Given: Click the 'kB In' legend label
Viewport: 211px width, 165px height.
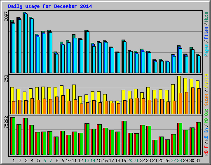Looking at the screenshot, I should pyautogui.click(x=206, y=135).
